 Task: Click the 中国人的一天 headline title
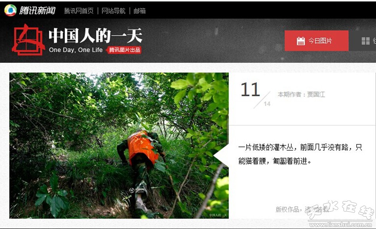pyautogui.click(x=95, y=36)
